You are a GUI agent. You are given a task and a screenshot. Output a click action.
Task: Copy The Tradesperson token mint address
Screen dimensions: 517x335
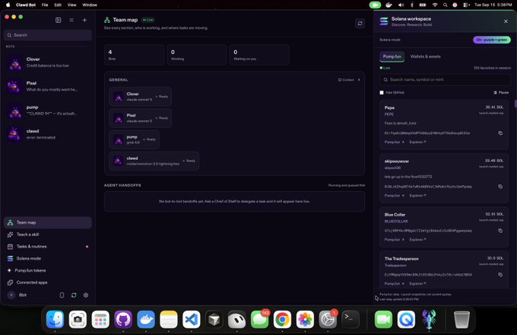500,275
